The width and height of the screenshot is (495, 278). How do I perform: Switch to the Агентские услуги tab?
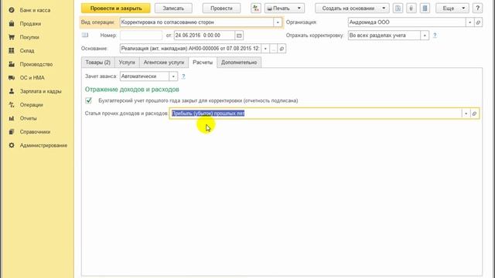[x=164, y=63]
